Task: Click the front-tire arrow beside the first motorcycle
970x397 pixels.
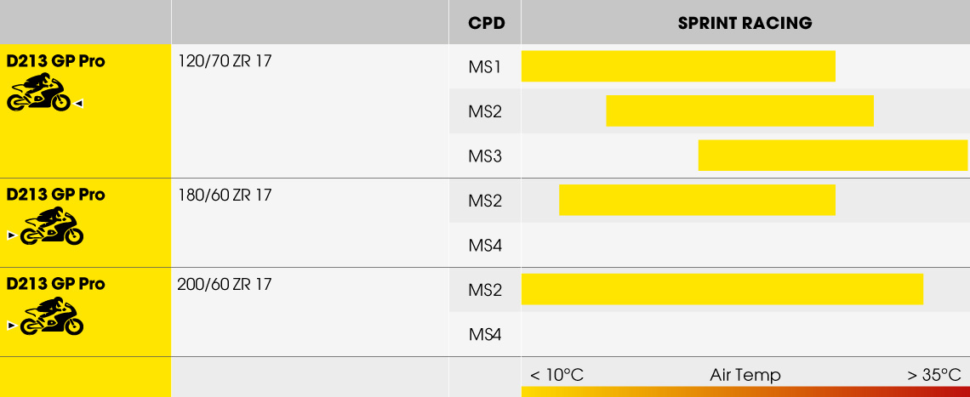Action: pos(78,104)
